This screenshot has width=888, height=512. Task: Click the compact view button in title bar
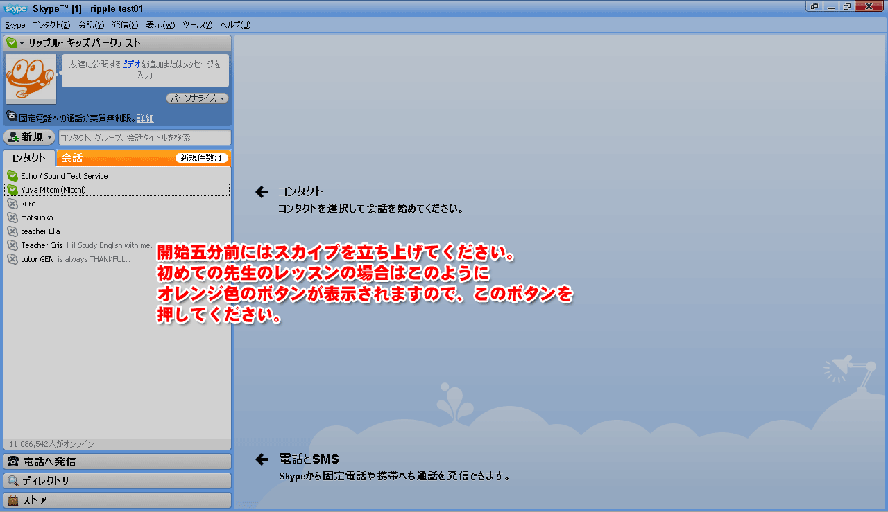[814, 6]
